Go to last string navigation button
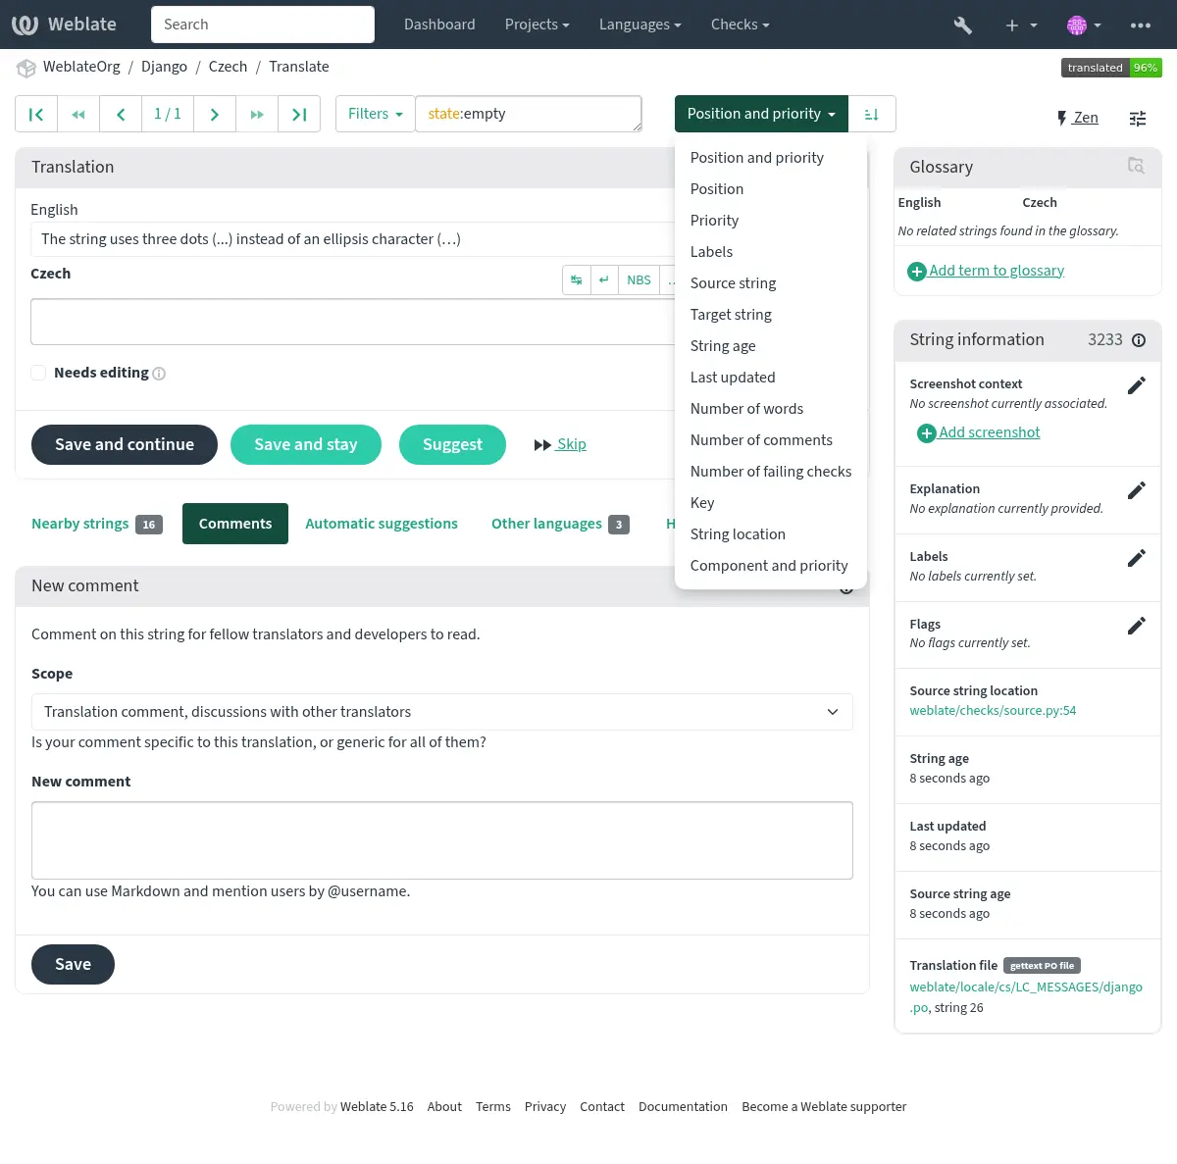This screenshot has height=1164, width=1177. (299, 115)
